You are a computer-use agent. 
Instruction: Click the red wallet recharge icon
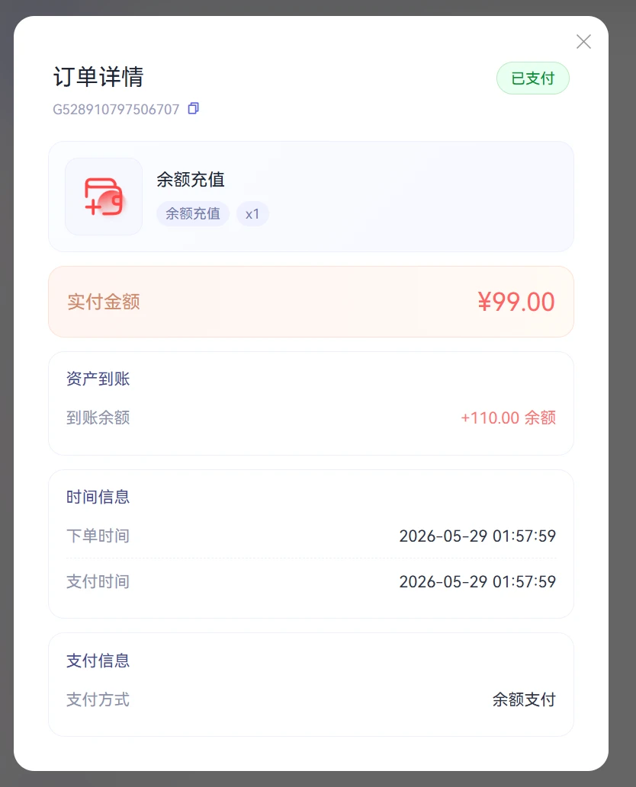[104, 197]
